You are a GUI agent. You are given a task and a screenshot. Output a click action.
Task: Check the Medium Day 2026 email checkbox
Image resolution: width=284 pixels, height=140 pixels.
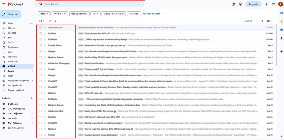[x=40, y=57]
